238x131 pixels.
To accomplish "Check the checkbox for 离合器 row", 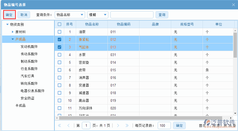I will (59, 100).
